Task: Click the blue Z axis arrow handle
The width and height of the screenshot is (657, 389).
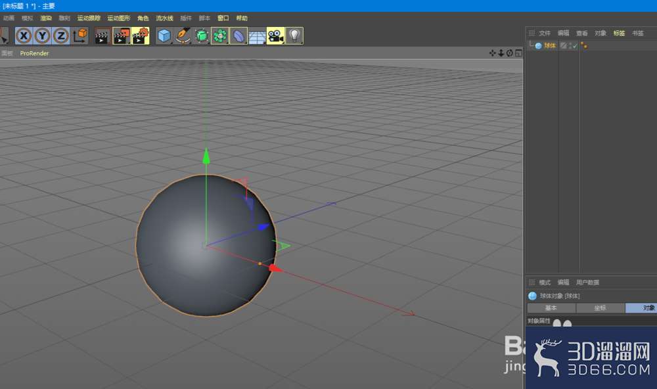Action: [263, 227]
